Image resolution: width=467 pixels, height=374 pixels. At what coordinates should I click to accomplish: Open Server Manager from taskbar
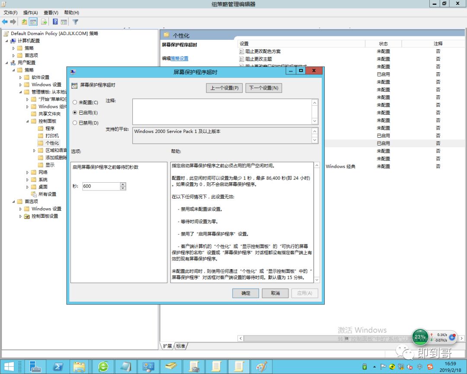click(35, 367)
